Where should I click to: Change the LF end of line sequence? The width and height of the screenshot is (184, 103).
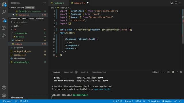coord(144,101)
